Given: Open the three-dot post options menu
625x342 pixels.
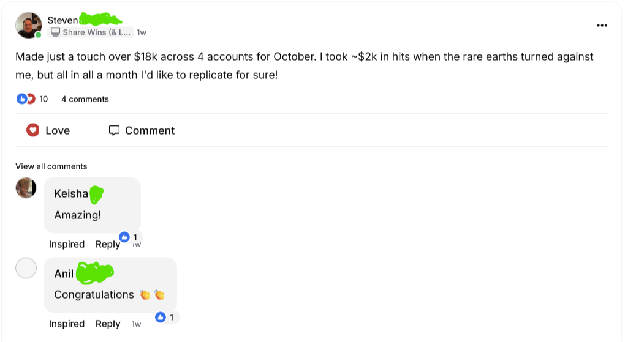Looking at the screenshot, I should 602,26.
